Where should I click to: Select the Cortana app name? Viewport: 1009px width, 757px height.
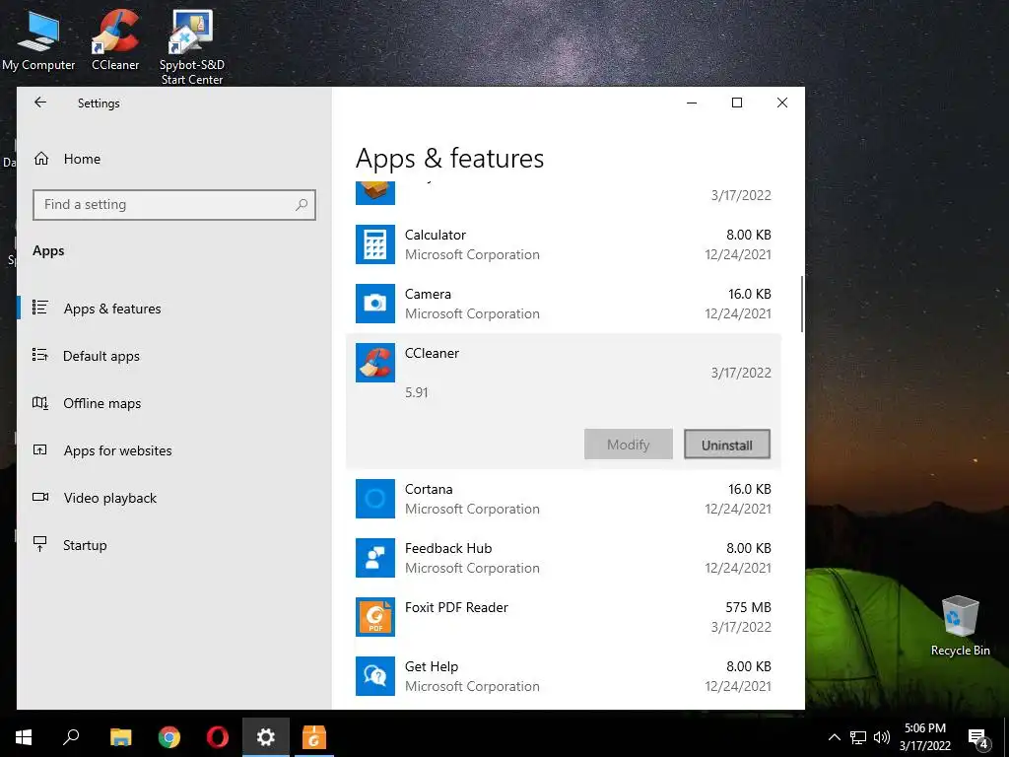point(429,489)
